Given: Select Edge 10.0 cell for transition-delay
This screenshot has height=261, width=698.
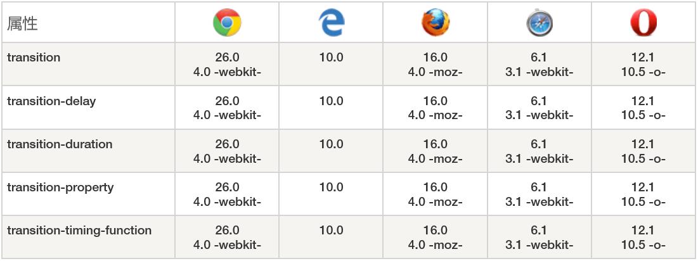Looking at the screenshot, I should click(x=331, y=108).
